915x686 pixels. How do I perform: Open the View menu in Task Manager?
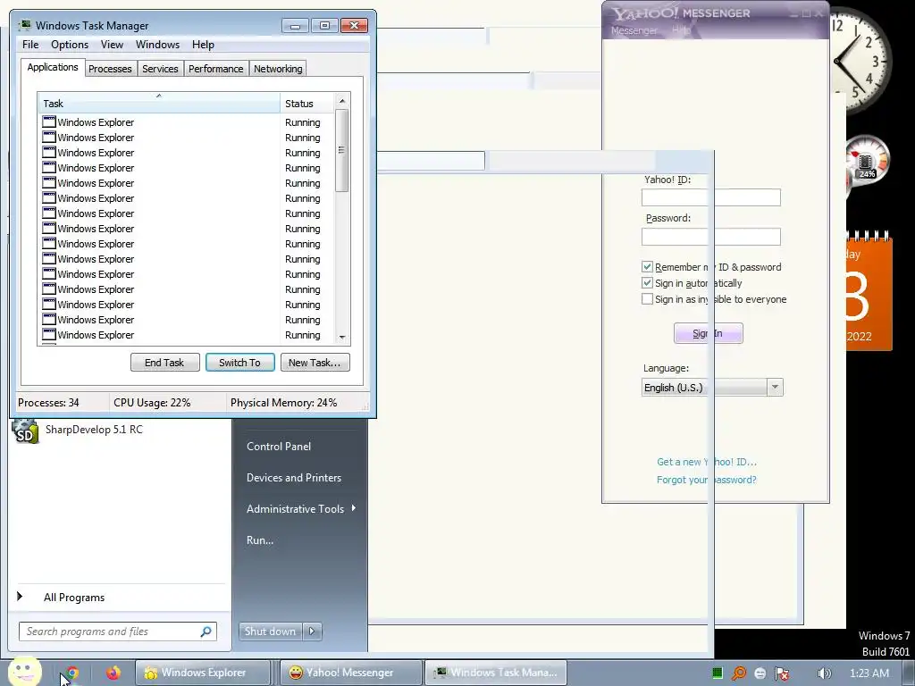112,45
